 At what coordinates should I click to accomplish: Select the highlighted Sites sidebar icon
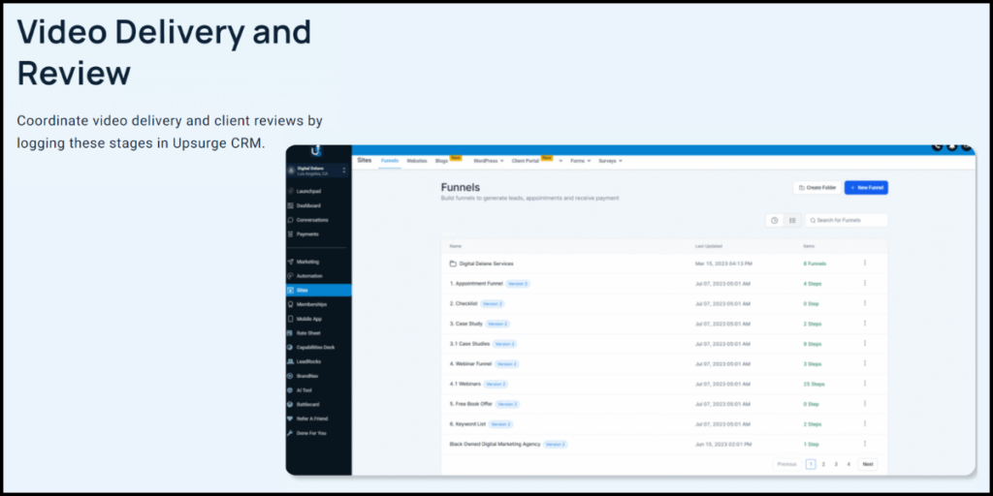(290, 291)
